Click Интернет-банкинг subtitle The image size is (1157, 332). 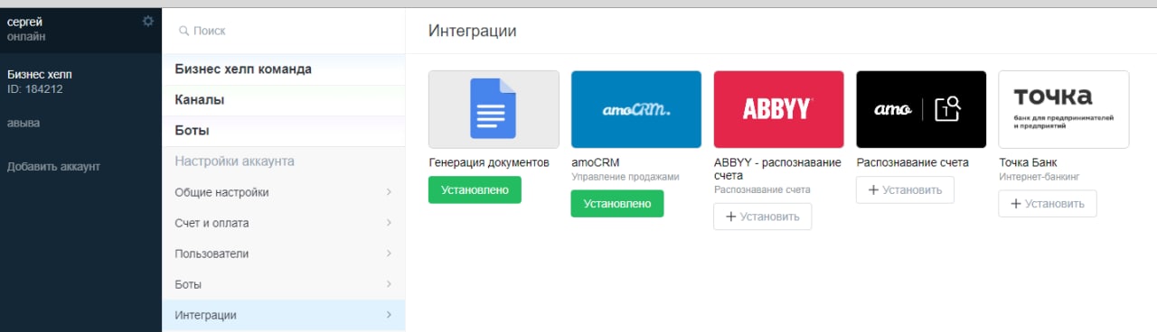click(1039, 177)
